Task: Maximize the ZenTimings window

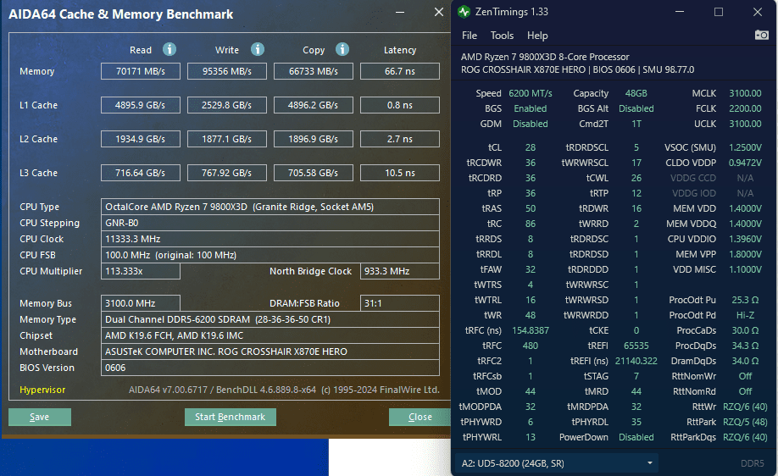Action: pos(719,12)
